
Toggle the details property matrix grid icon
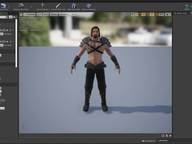click(x=10, y=17)
